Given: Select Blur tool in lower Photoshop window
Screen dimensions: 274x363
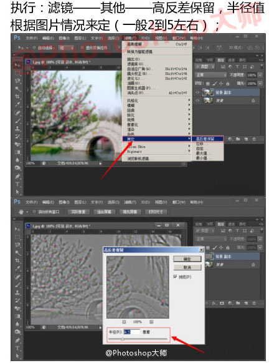Looking at the screenshot, I should pos(17,324).
